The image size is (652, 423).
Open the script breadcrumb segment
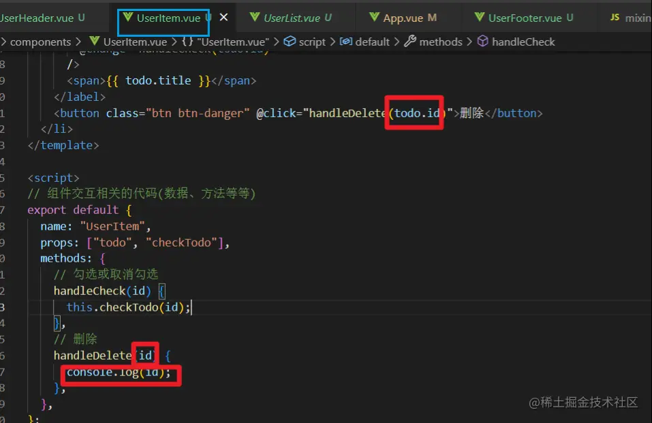point(312,42)
